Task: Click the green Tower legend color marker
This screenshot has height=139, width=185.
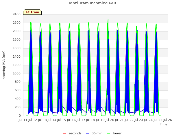Action: click(109, 134)
